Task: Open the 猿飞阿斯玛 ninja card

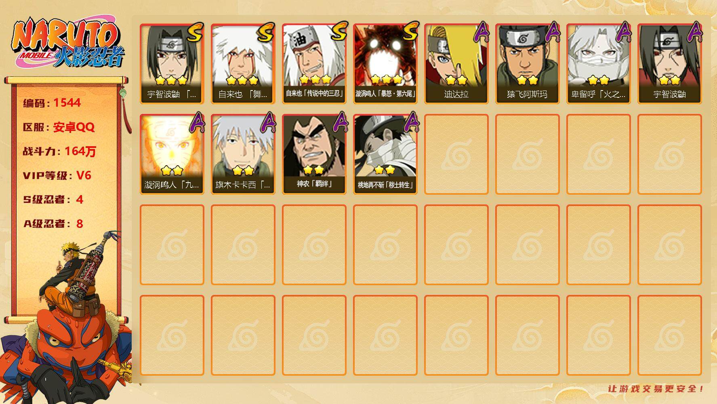Action: (527, 64)
